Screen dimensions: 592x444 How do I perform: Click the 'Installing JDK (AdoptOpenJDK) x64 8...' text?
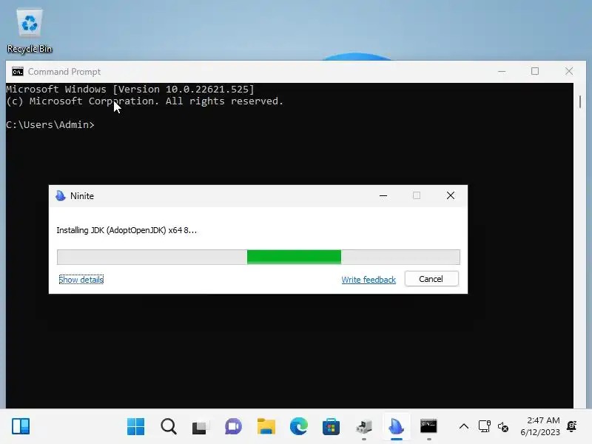127,230
